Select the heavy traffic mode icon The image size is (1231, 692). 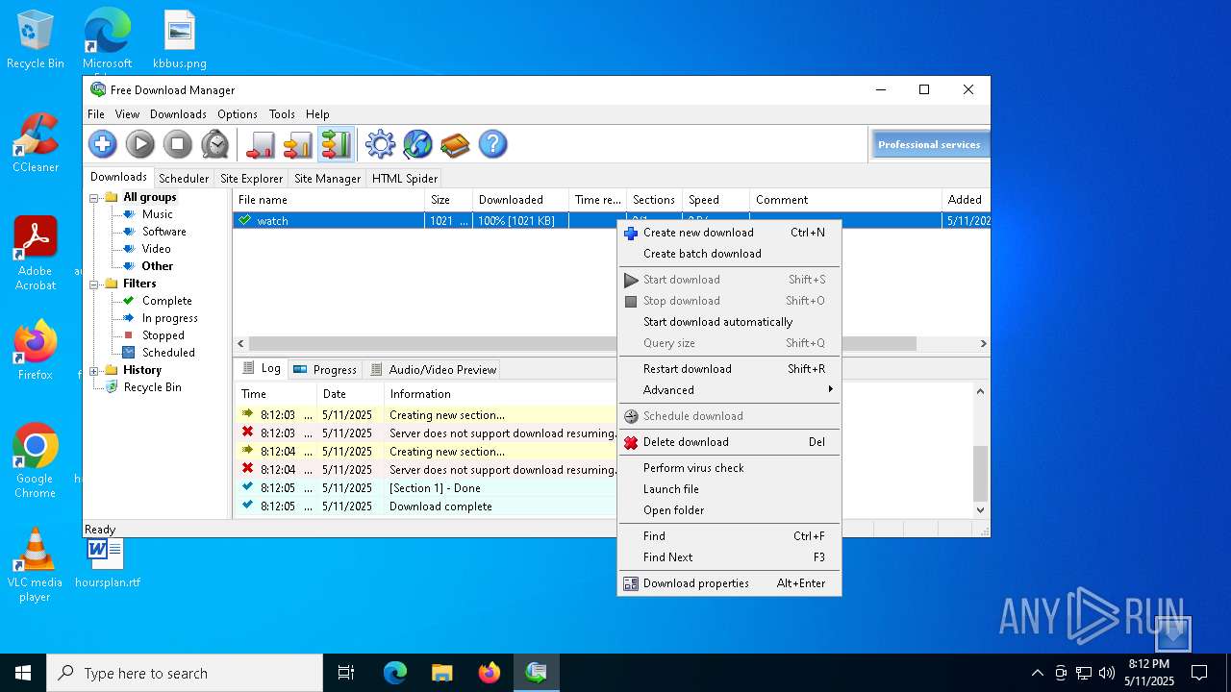[336, 144]
